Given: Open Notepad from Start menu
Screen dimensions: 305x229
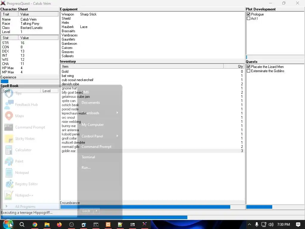Looking at the screenshot, I should coord(22,173).
